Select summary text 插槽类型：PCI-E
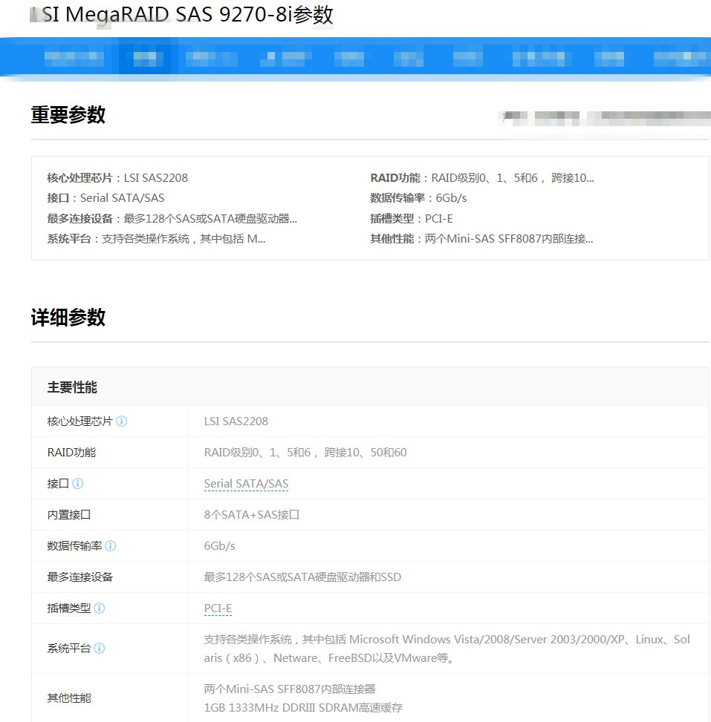 click(x=412, y=219)
